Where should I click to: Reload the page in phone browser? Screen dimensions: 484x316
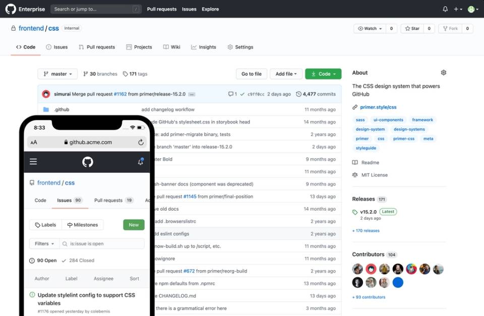pyautogui.click(x=141, y=142)
